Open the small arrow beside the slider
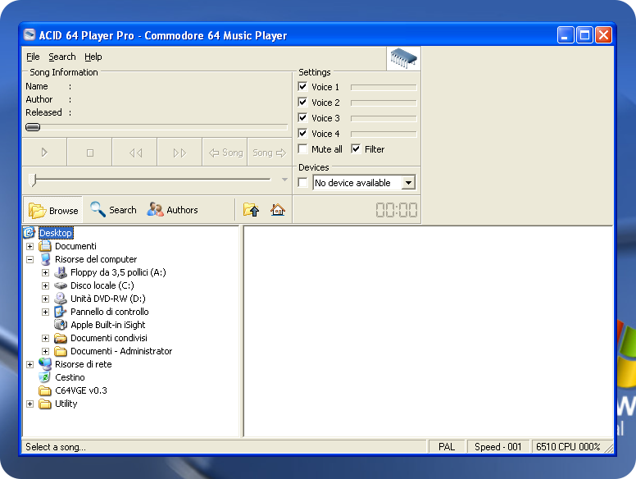This screenshot has height=479, width=636. click(x=284, y=180)
